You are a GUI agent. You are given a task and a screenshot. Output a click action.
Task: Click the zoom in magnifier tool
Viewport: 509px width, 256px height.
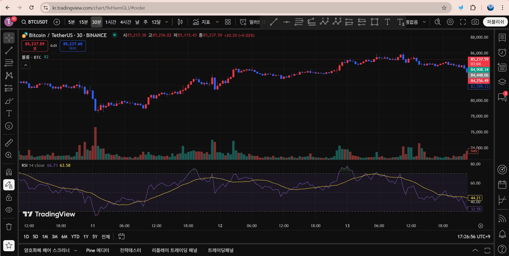tap(9, 155)
